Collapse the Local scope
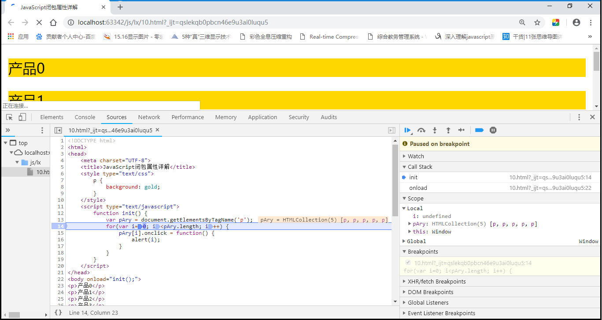 pos(404,208)
